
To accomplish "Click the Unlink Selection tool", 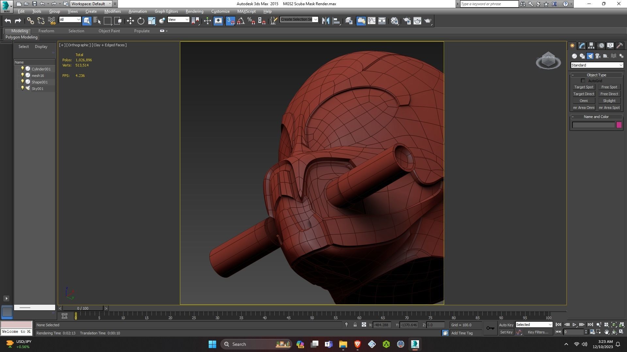I will tap(41, 21).
